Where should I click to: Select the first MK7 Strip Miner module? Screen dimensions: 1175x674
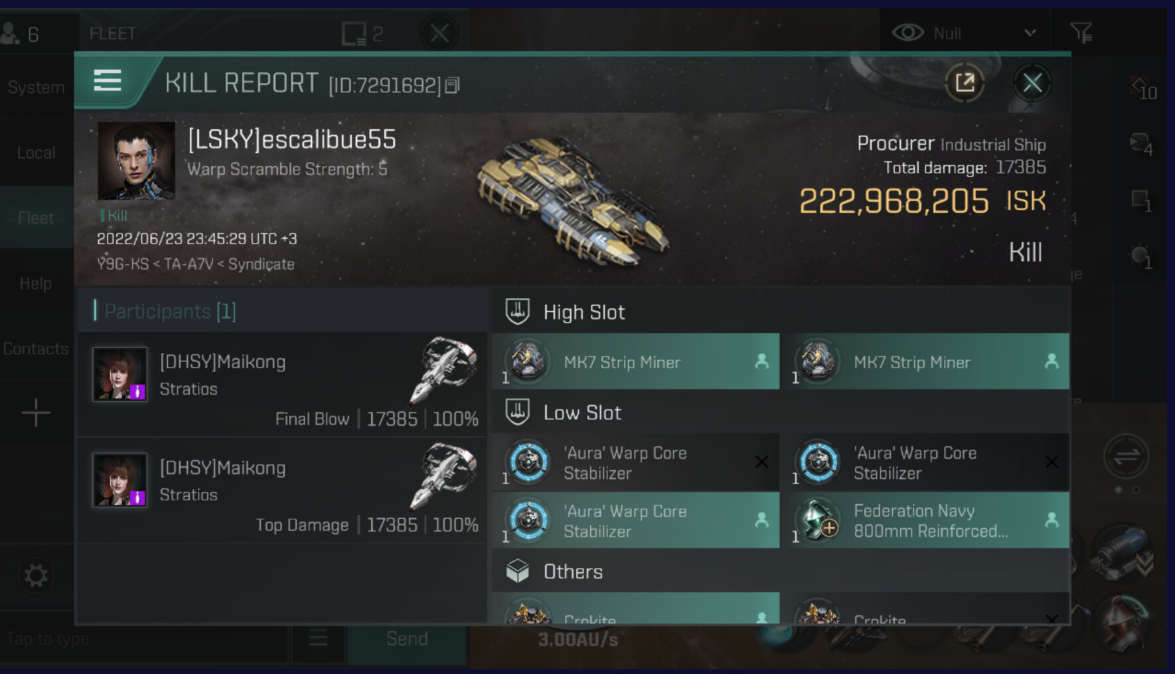click(635, 362)
